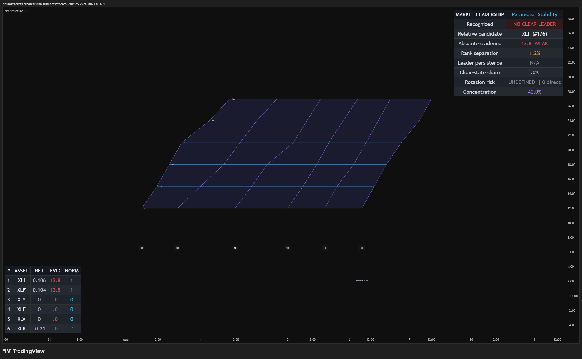Viewport: 582px width, 359px height.
Task: Click the Recognized row label
Action: coord(480,24)
